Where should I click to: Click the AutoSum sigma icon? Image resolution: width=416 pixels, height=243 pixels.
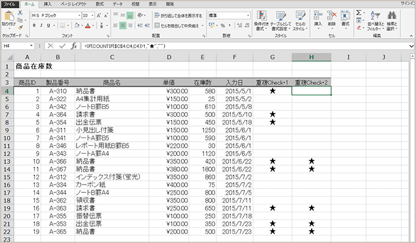click(359, 13)
